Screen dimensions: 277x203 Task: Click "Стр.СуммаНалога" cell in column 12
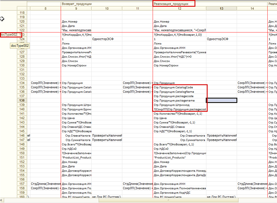(x=180, y=140)
